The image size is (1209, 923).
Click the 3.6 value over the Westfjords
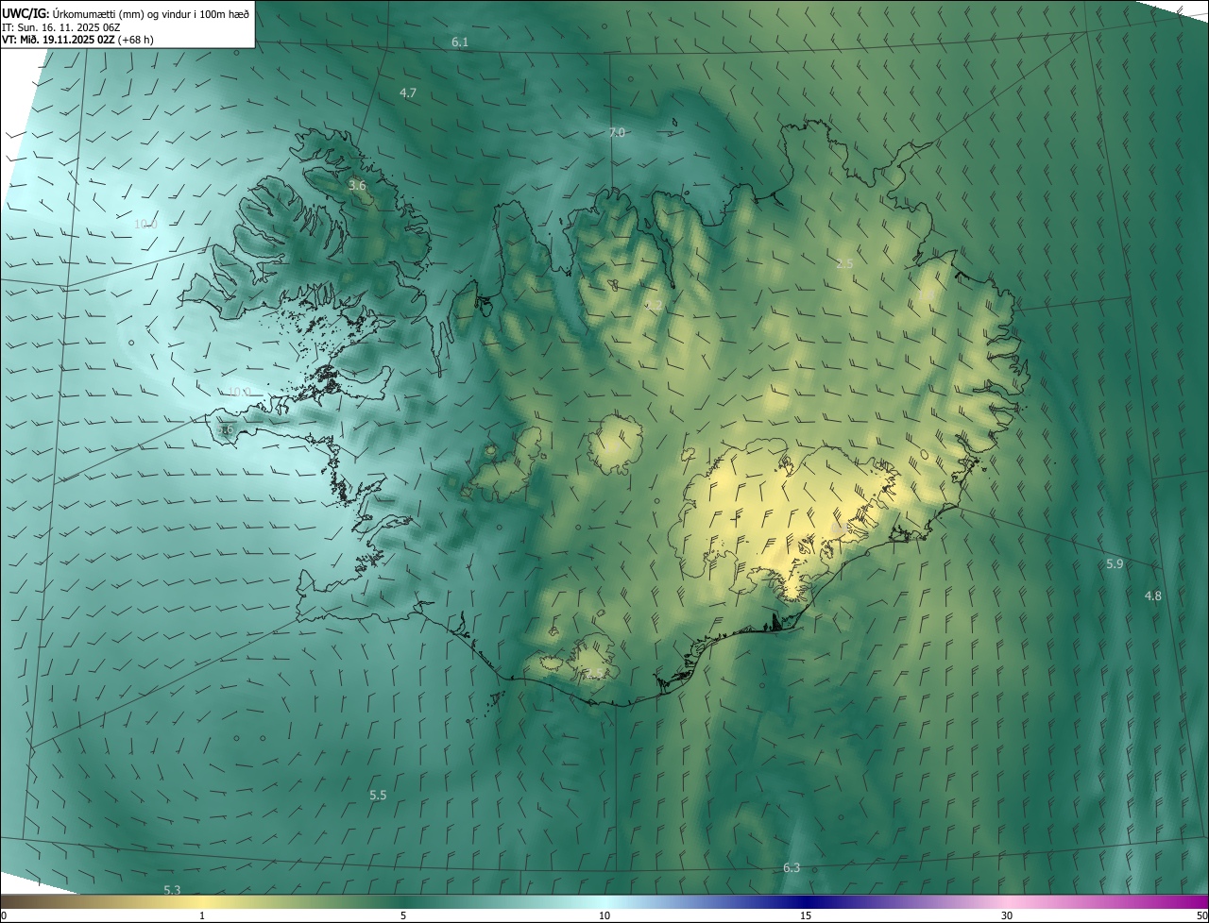coord(357,185)
